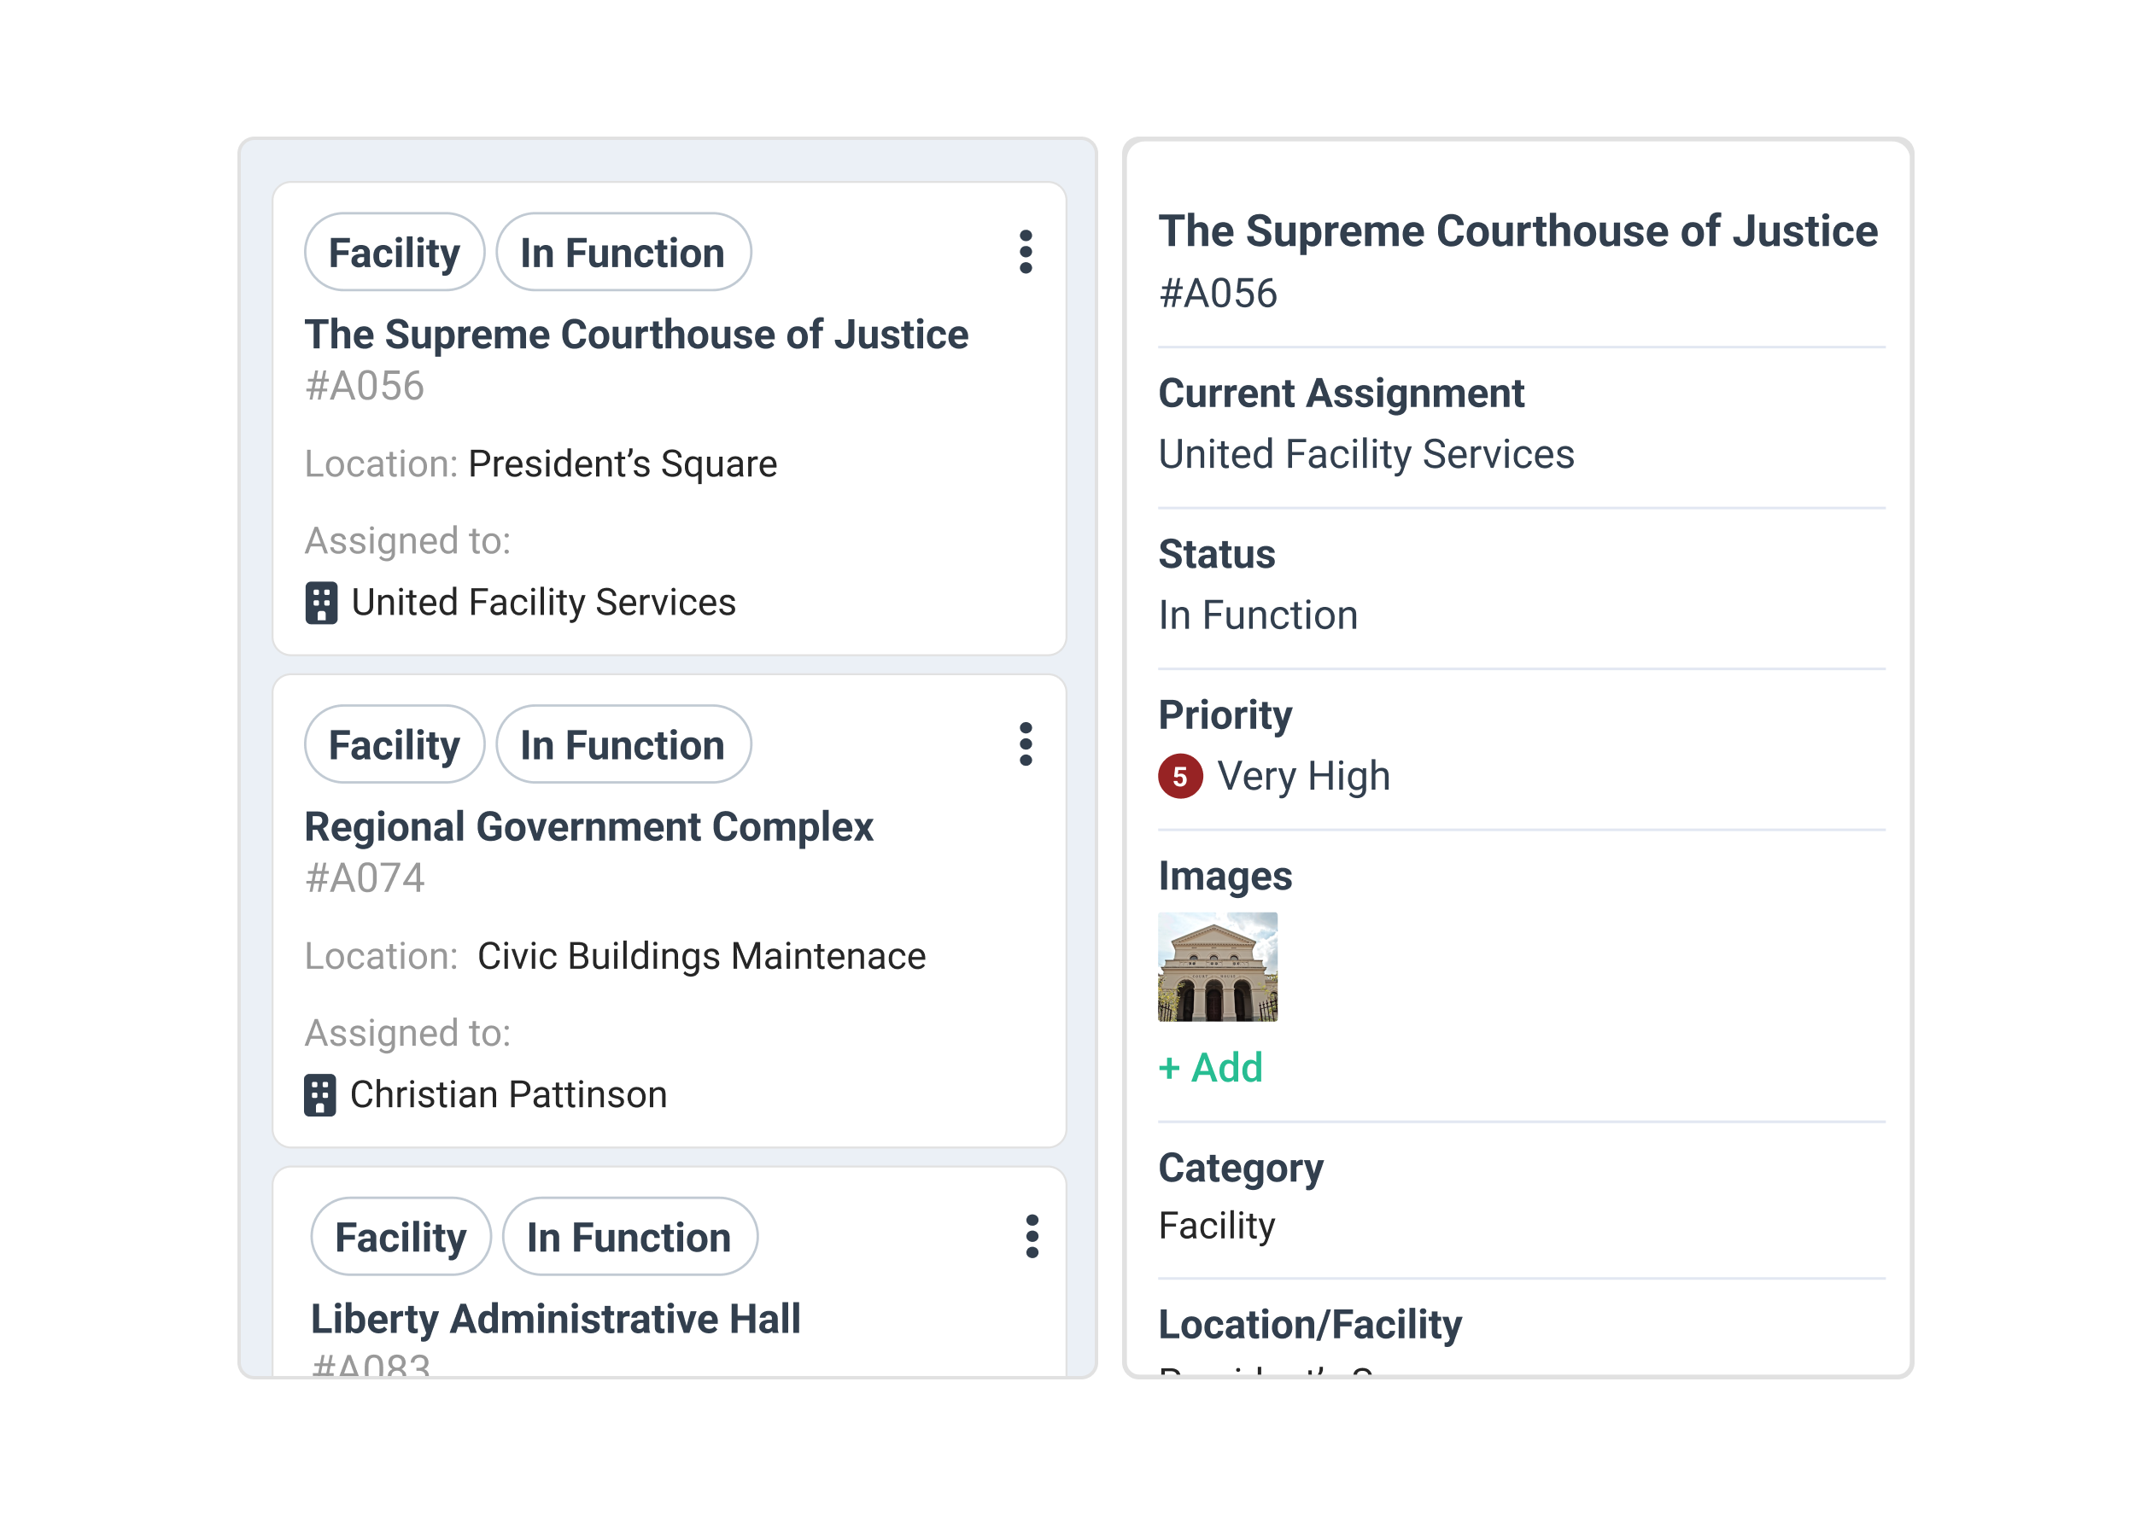Viewport: 2152px width, 1516px height.
Task: Open The Supreme Courthouse of Justice card title
Action: pyautogui.click(x=636, y=335)
